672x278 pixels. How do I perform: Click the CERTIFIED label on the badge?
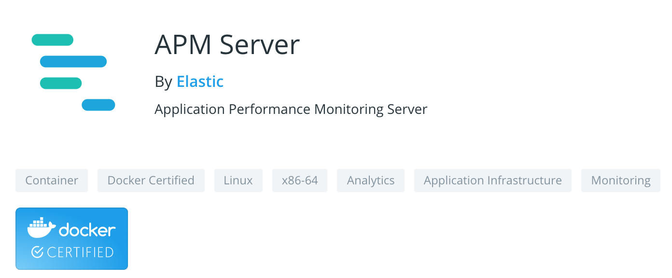[80, 251]
